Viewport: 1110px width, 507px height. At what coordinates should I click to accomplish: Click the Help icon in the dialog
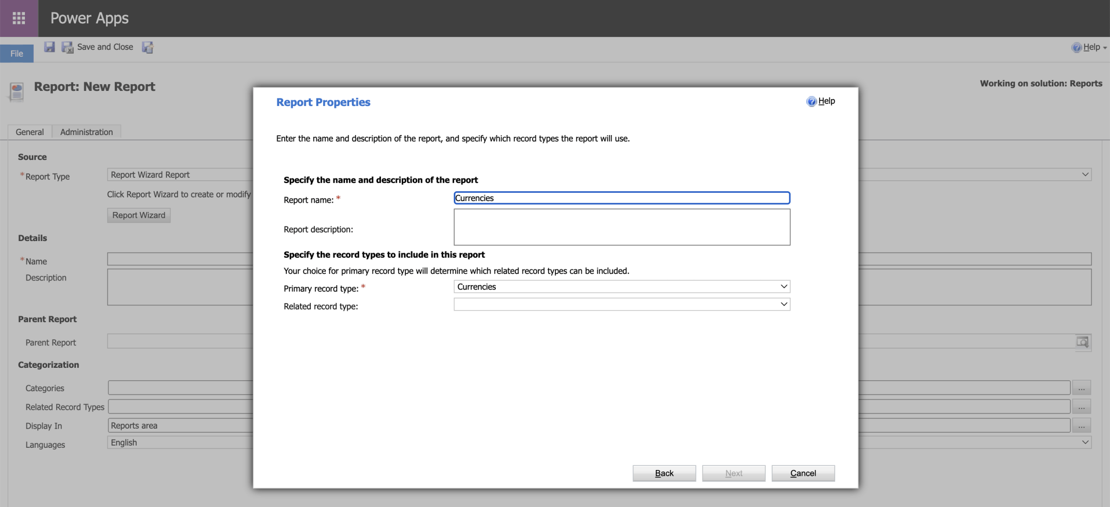(x=811, y=101)
